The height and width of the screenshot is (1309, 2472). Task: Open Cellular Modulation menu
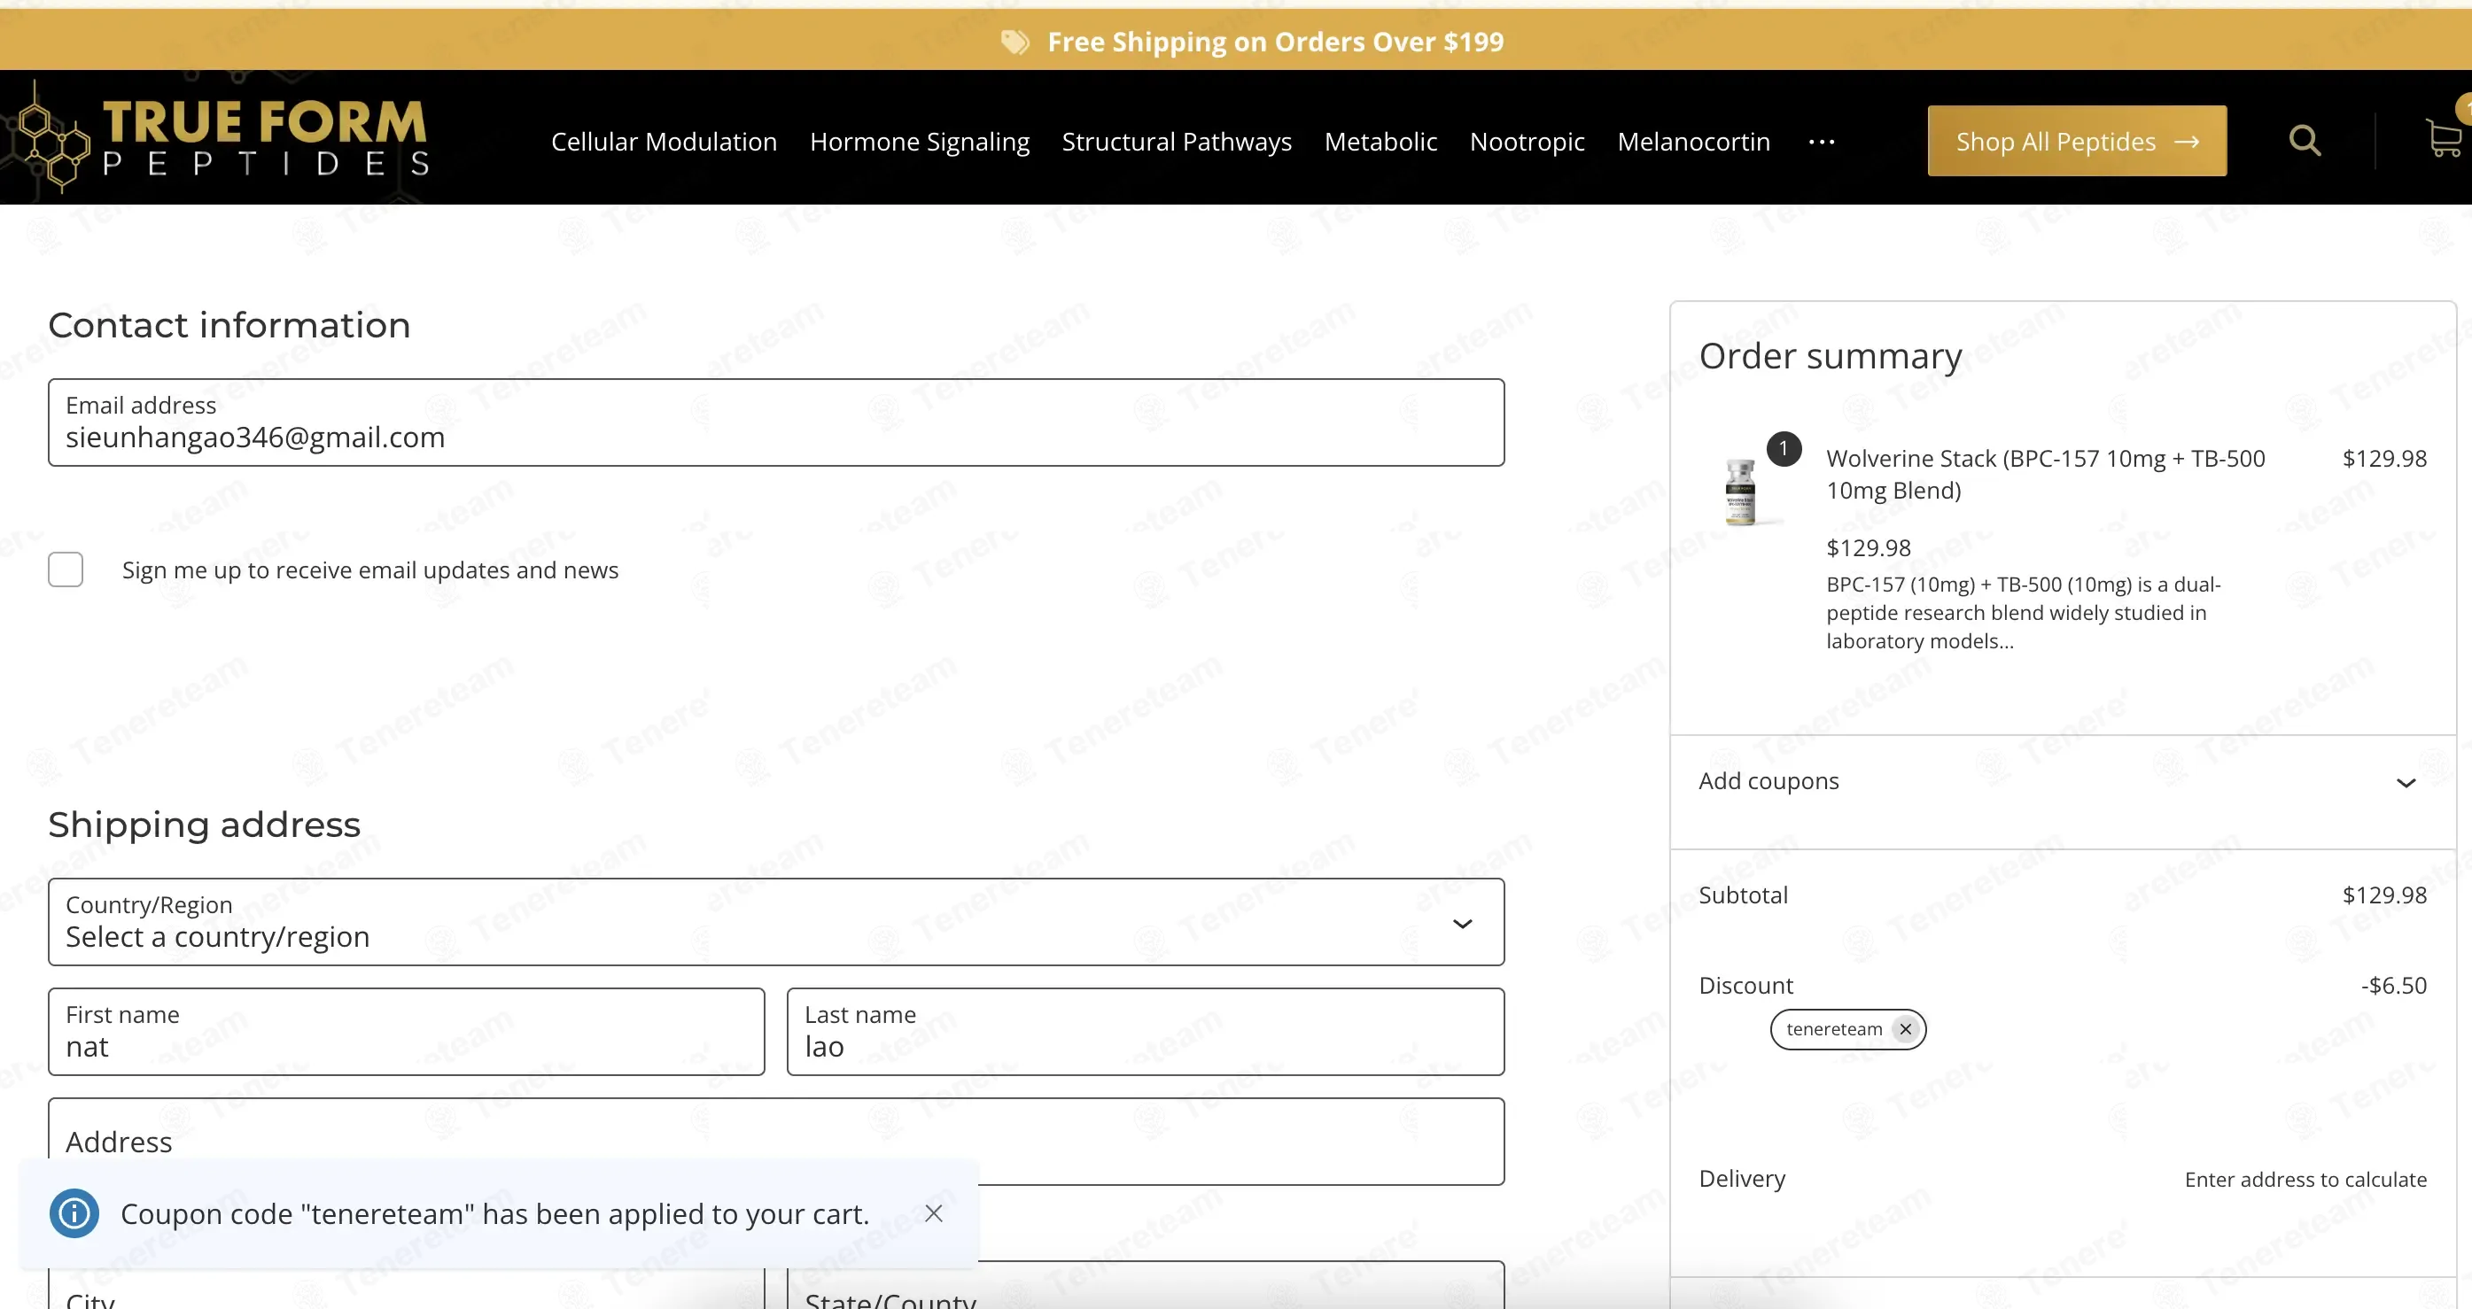click(x=664, y=142)
